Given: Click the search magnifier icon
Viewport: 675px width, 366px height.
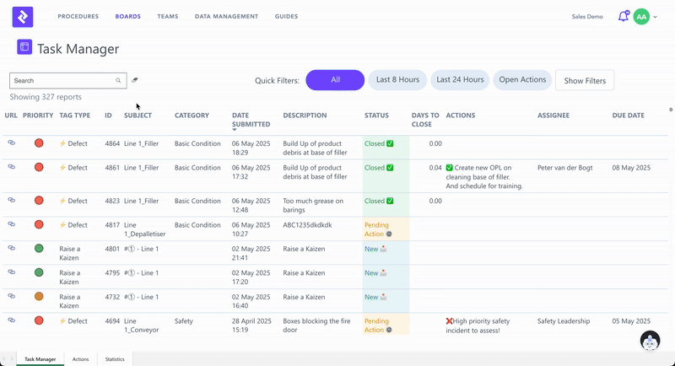Looking at the screenshot, I should (x=118, y=81).
